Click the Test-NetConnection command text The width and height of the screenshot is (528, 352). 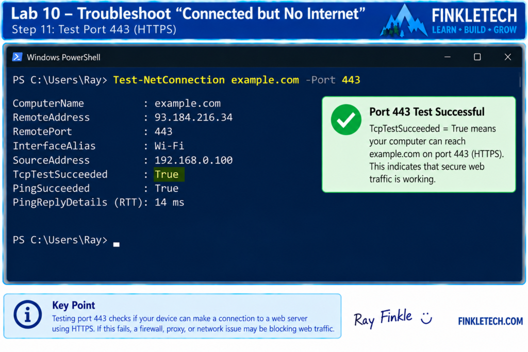tap(169, 80)
